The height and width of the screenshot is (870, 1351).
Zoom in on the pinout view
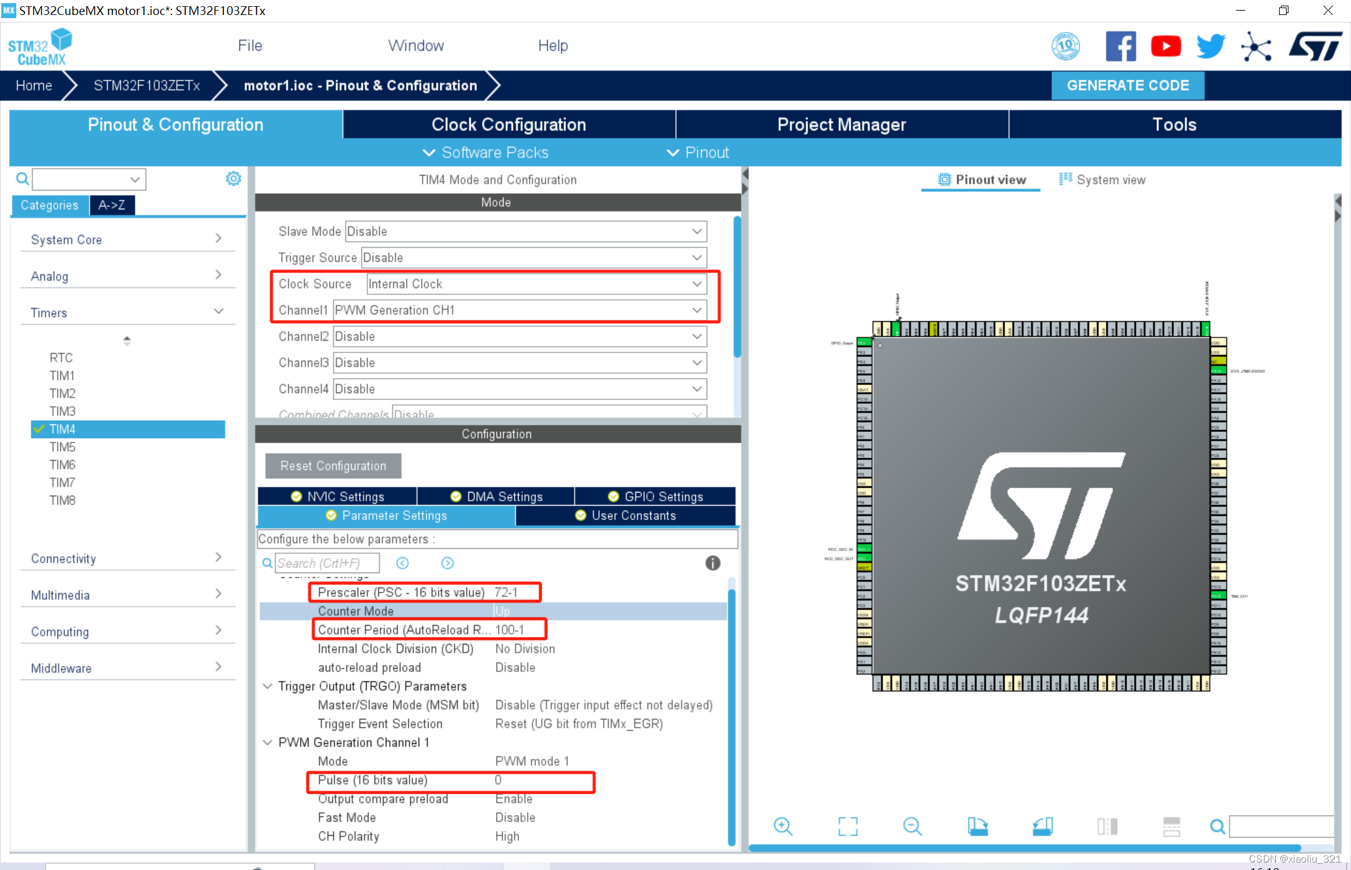tap(783, 826)
